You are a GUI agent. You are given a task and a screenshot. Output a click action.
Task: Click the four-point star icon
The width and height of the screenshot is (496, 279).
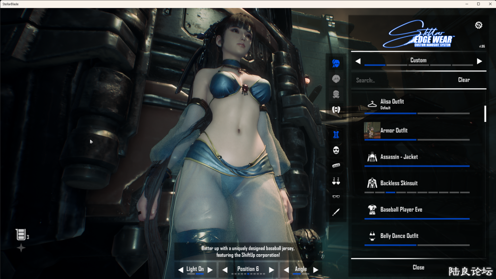tap(21, 248)
